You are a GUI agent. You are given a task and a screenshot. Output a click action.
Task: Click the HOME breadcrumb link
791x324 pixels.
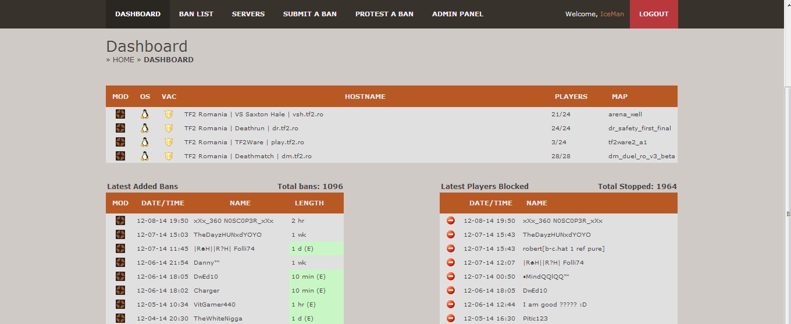pos(123,60)
